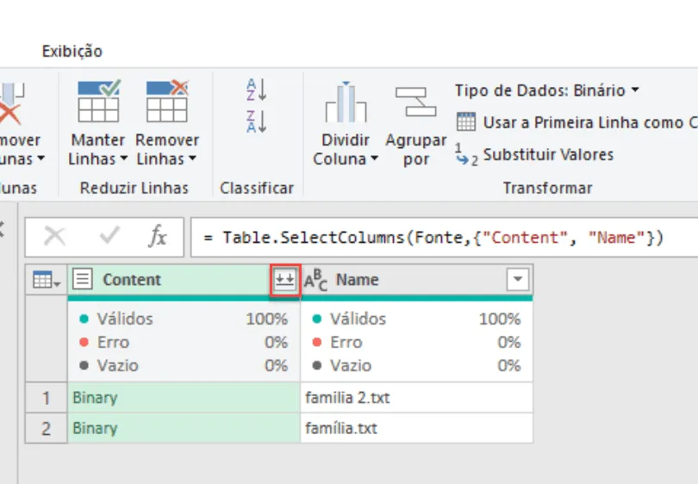The image size is (698, 484).
Task: Click the Binary cell in row 2
Action: [x=184, y=428]
